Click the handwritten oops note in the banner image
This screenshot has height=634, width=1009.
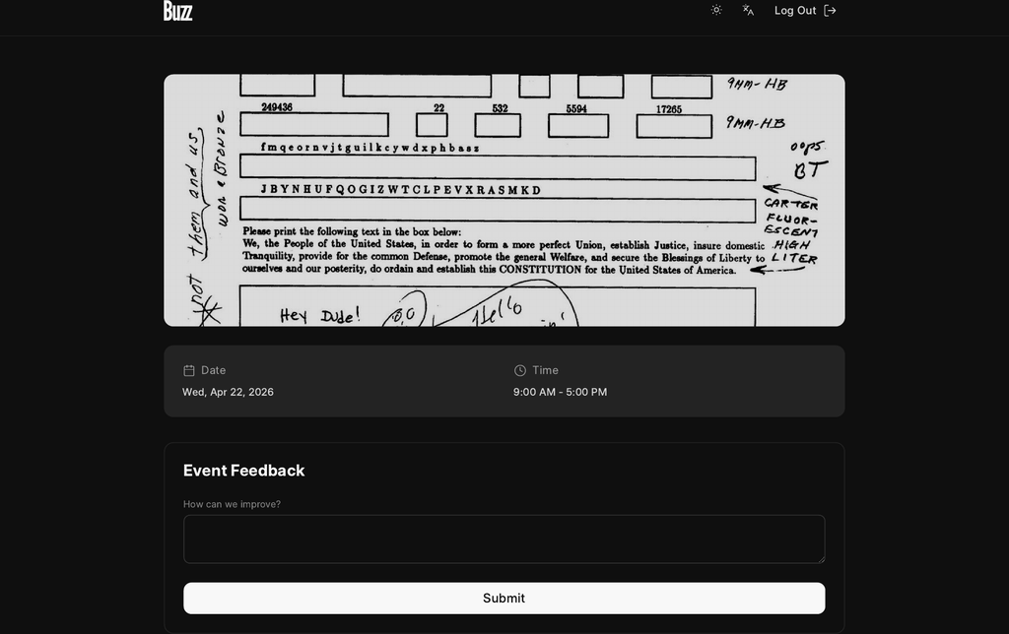click(808, 148)
